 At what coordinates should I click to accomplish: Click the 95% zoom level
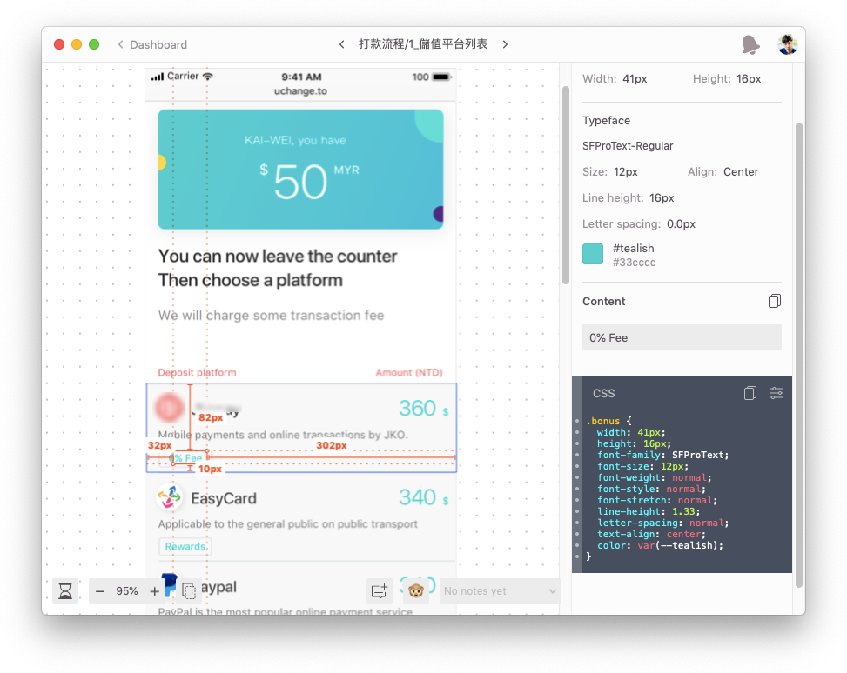point(127,591)
